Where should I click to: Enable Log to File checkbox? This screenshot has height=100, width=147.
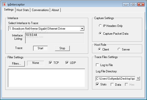pyautogui.click(x=104, y=65)
